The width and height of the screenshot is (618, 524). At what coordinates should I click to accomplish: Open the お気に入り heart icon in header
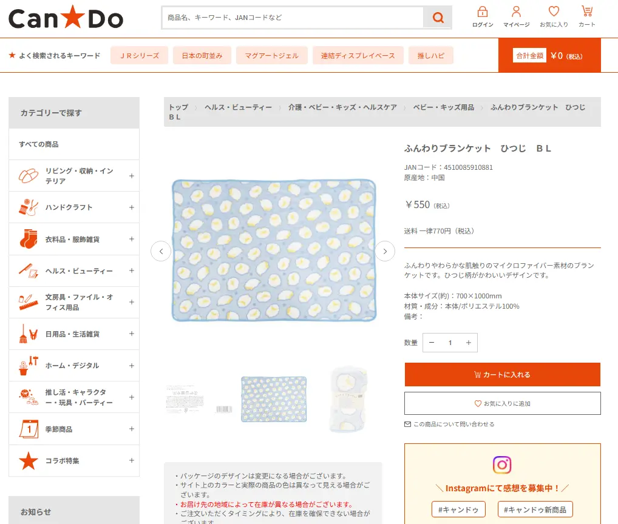tap(554, 17)
